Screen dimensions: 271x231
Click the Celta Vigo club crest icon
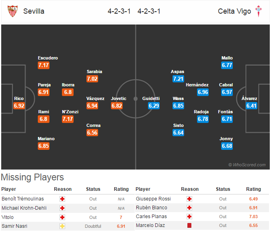[259, 11]
